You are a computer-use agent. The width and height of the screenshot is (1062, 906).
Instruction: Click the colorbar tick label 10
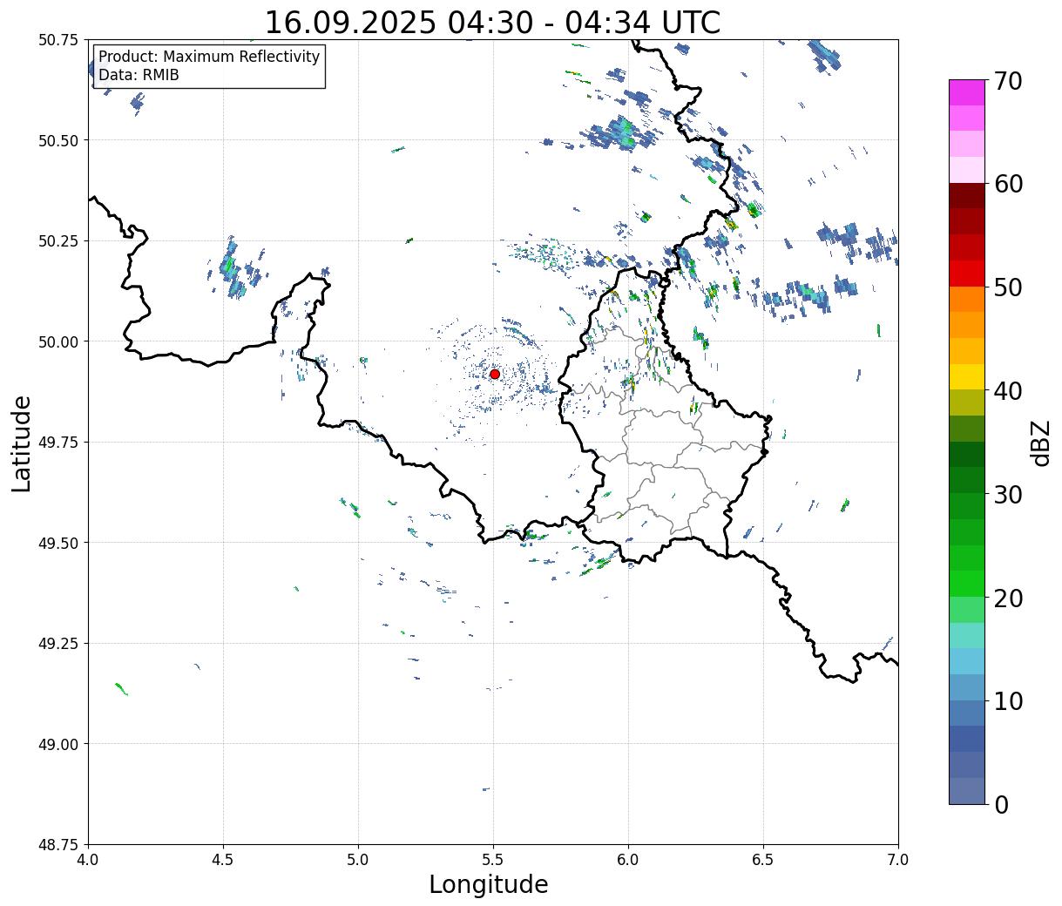coord(1007,701)
